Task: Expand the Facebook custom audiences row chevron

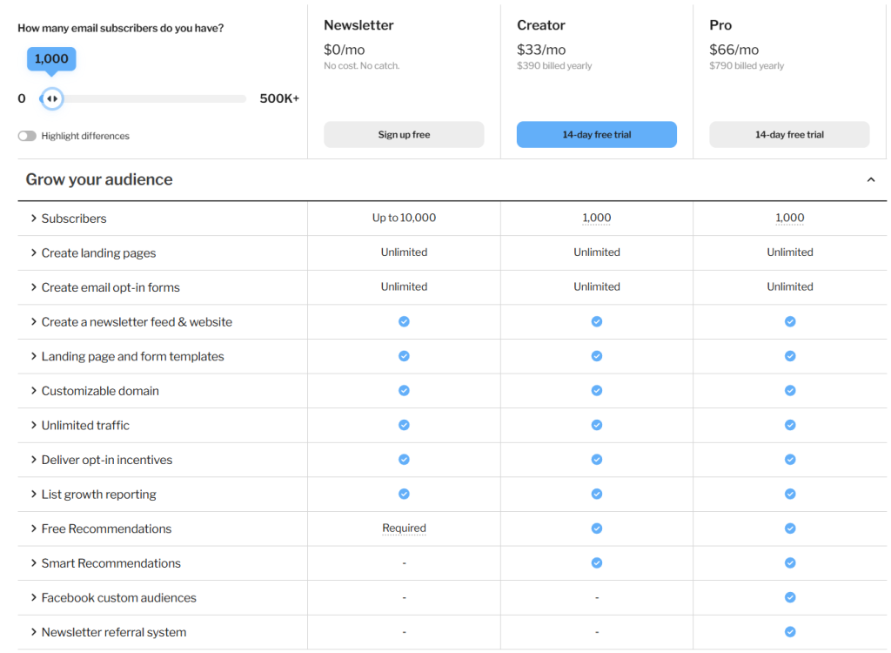Action: (x=34, y=598)
